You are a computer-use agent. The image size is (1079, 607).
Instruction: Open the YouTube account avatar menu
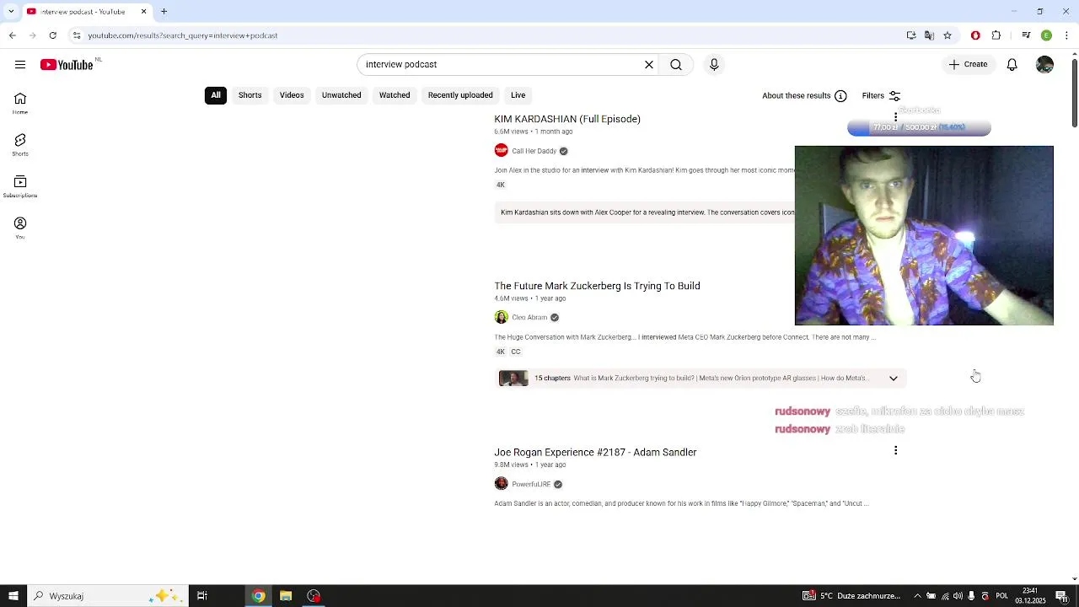pyautogui.click(x=1044, y=65)
